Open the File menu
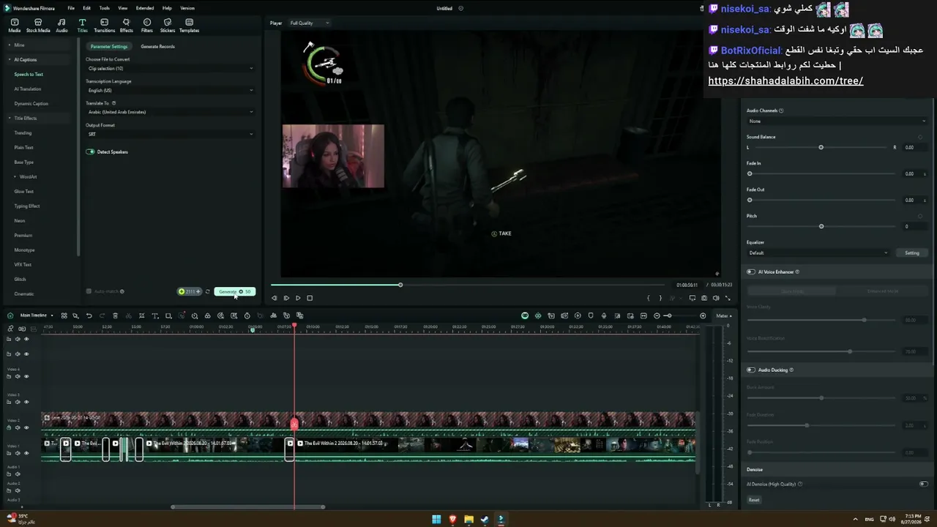The image size is (937, 527). (71, 8)
